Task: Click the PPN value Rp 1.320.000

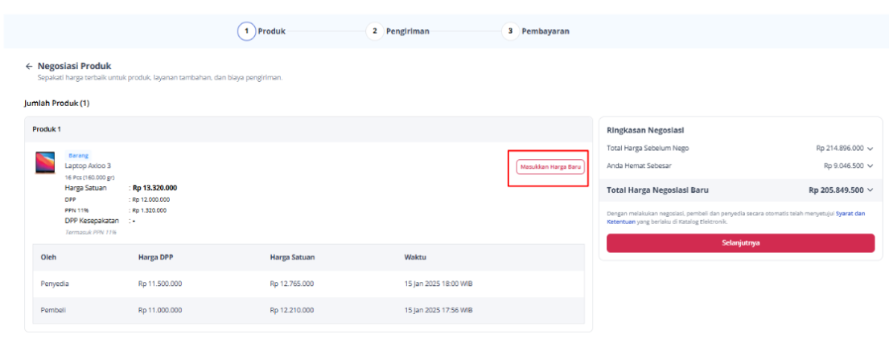Action: [149, 210]
